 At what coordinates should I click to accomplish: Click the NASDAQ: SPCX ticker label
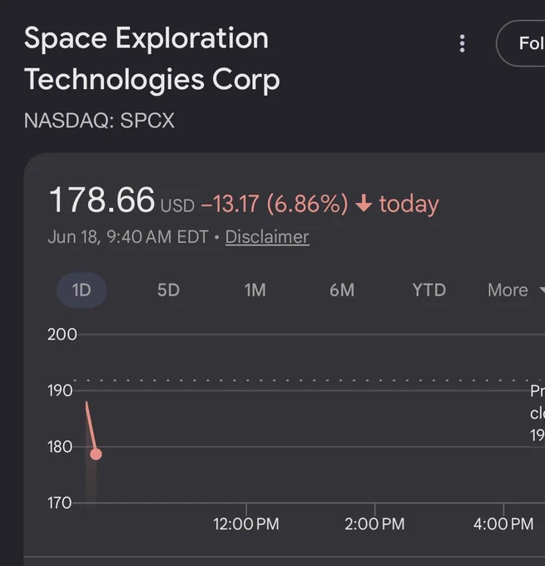click(99, 120)
